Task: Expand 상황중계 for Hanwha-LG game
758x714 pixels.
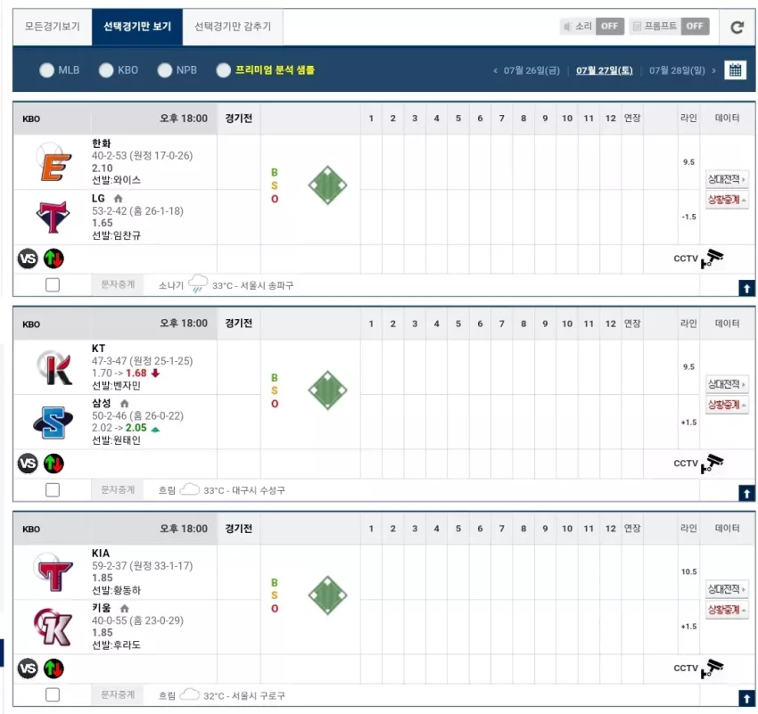Action: (727, 200)
